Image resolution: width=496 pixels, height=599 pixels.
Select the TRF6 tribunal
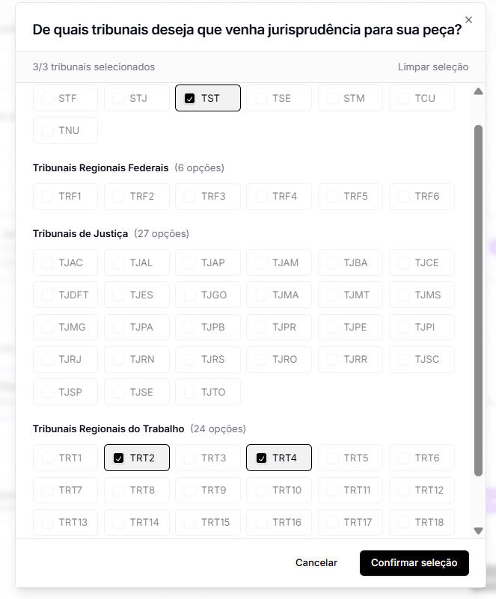tap(421, 197)
